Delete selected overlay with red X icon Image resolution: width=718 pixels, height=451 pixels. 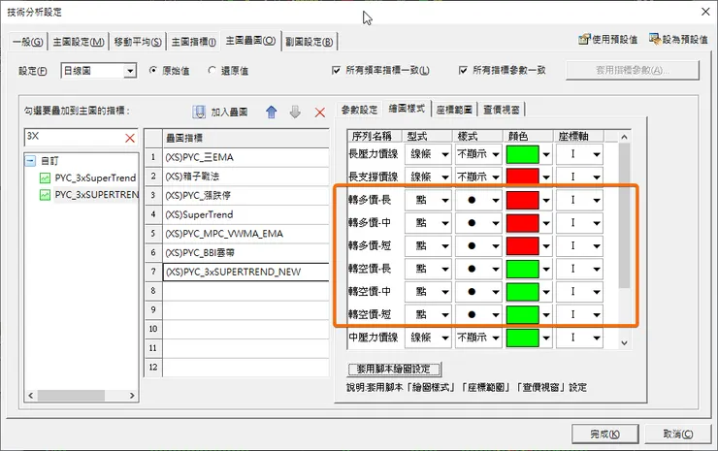tap(320, 113)
